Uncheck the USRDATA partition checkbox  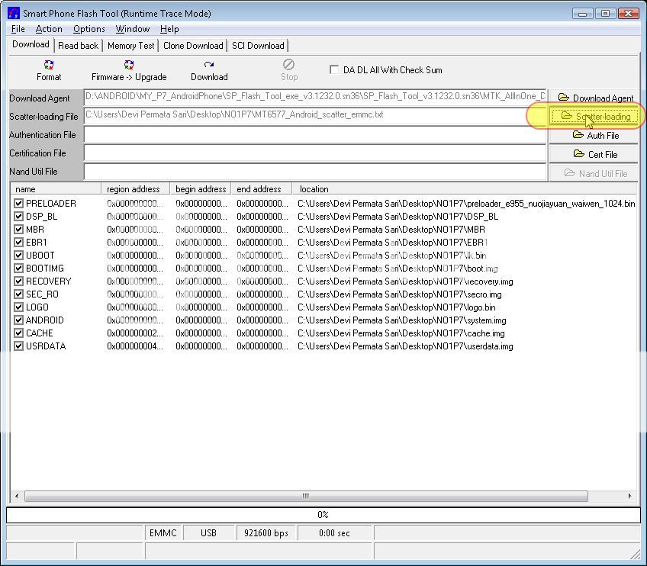pyautogui.click(x=19, y=346)
